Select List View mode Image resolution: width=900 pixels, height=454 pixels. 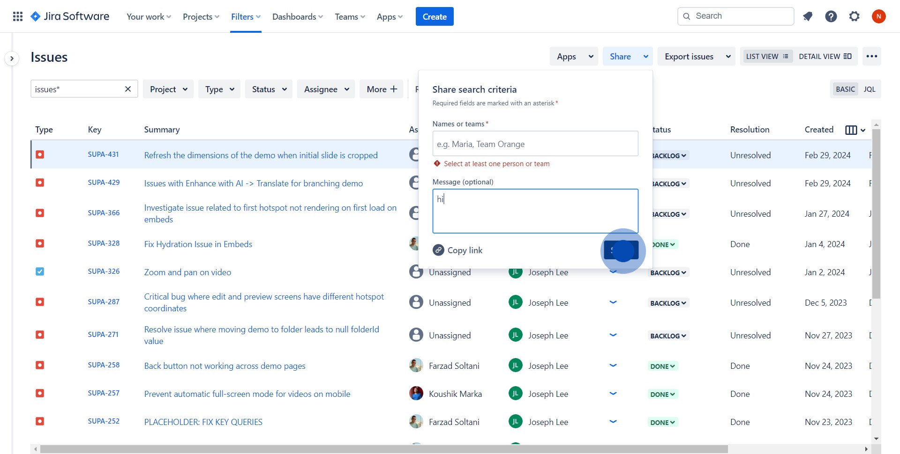767,57
